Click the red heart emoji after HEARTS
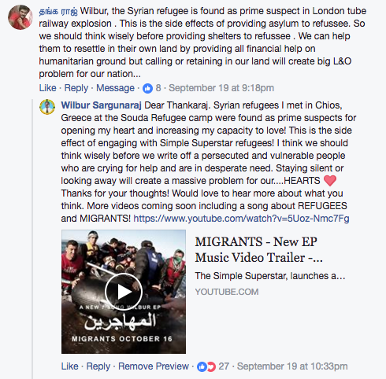 coord(330,181)
